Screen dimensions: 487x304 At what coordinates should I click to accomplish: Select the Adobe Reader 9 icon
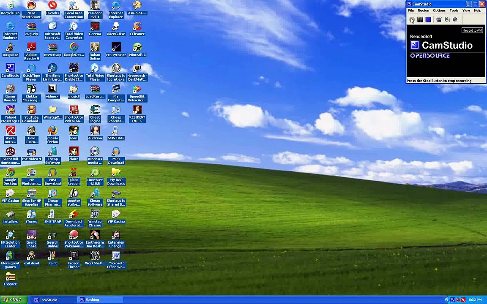click(31, 51)
